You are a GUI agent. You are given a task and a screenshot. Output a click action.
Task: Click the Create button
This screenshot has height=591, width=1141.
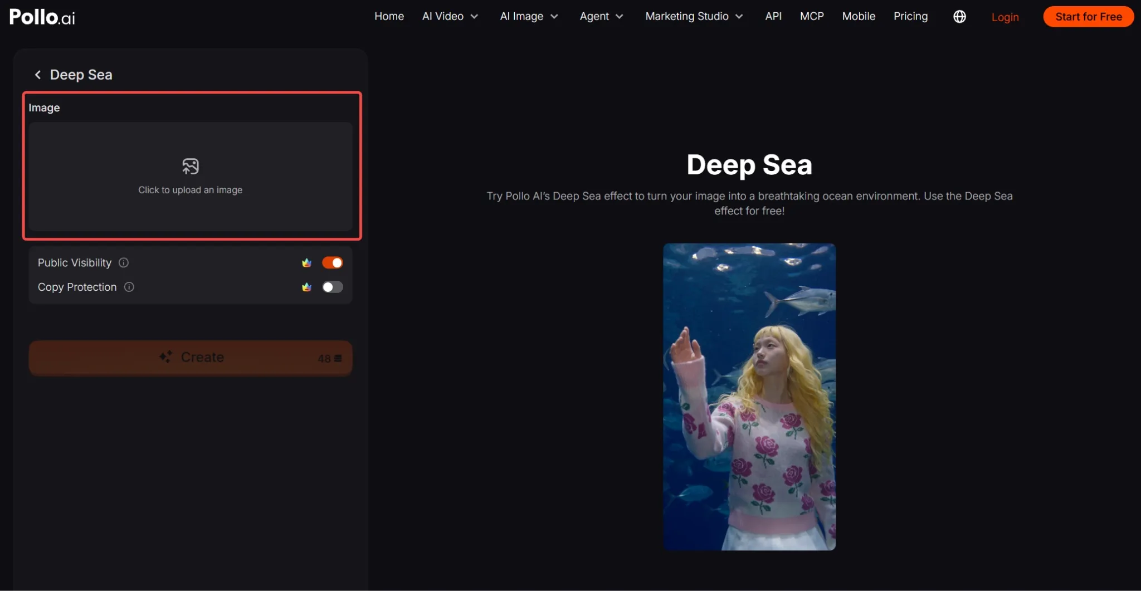(191, 358)
